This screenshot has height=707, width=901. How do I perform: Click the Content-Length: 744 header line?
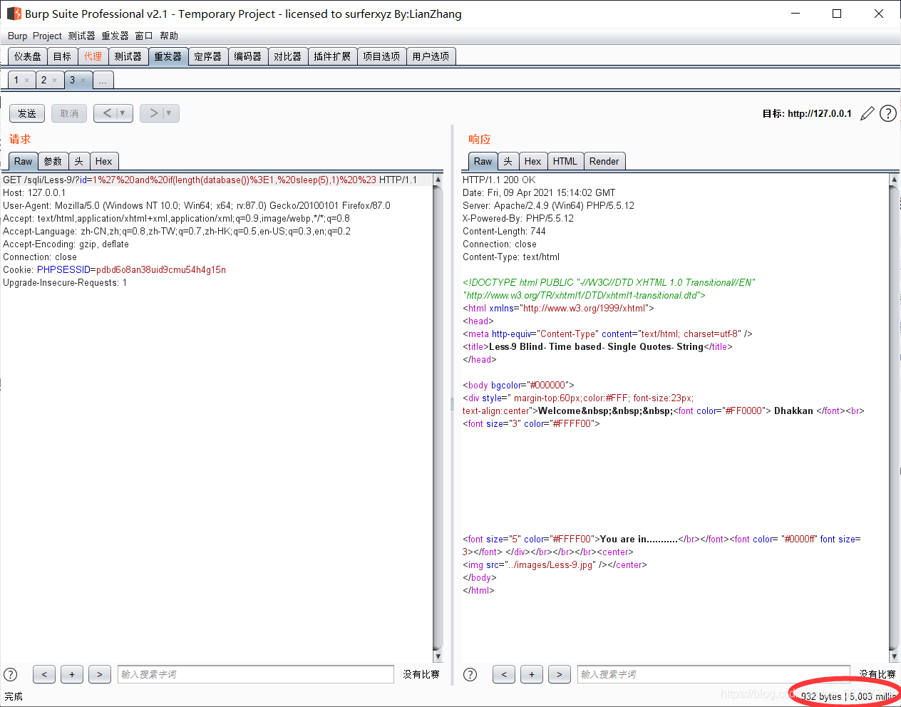click(x=504, y=231)
